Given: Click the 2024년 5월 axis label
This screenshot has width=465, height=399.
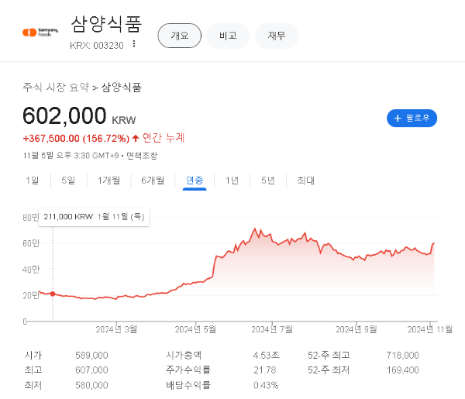Looking at the screenshot, I should click(195, 329).
